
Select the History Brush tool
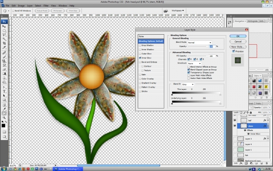[x=4, y=65]
